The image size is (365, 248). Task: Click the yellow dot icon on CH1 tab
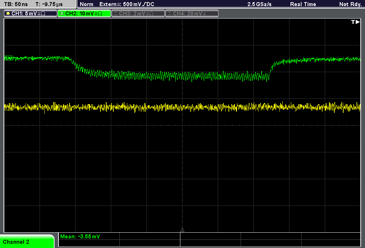8,14
